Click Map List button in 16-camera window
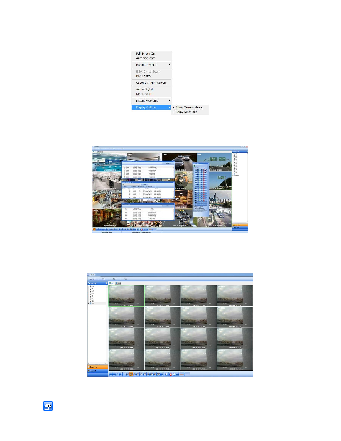 pos(97,371)
